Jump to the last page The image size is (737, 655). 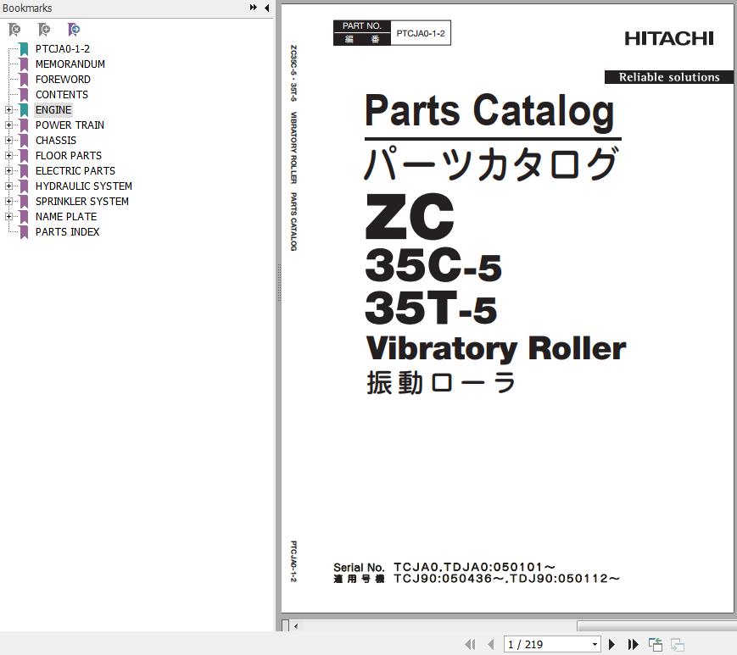[634, 644]
